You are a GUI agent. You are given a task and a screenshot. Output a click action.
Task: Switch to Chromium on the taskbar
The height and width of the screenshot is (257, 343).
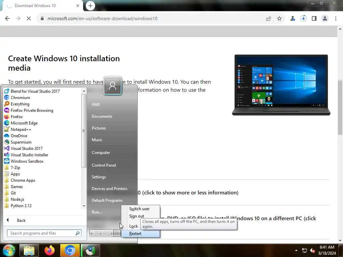point(70,250)
